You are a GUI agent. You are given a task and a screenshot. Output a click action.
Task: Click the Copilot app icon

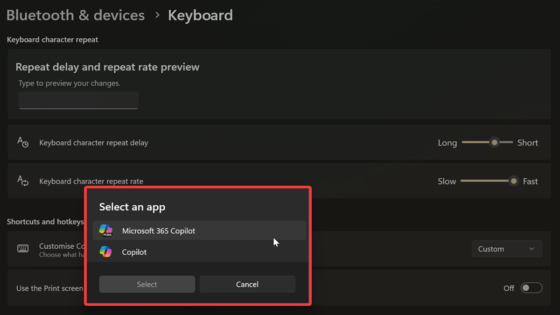tap(106, 252)
